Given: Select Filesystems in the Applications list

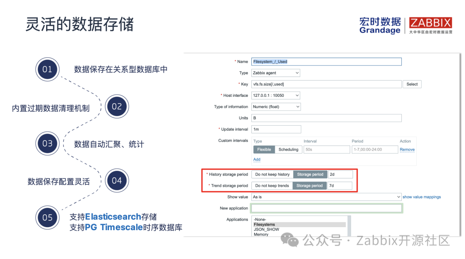Looking at the screenshot, I should point(300,225).
